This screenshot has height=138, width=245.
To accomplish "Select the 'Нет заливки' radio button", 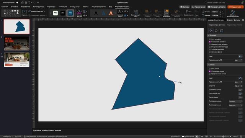I will coord(210,39).
